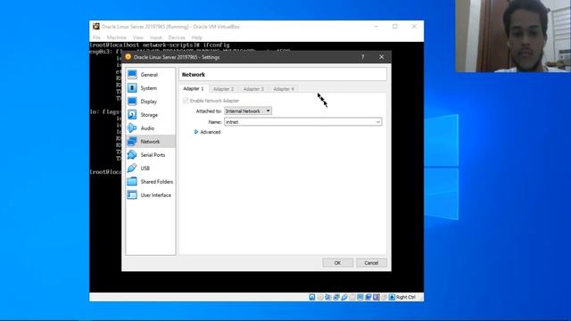The width and height of the screenshot is (571, 321).
Task: Click the network activity status icon
Action: pyautogui.click(x=336, y=297)
